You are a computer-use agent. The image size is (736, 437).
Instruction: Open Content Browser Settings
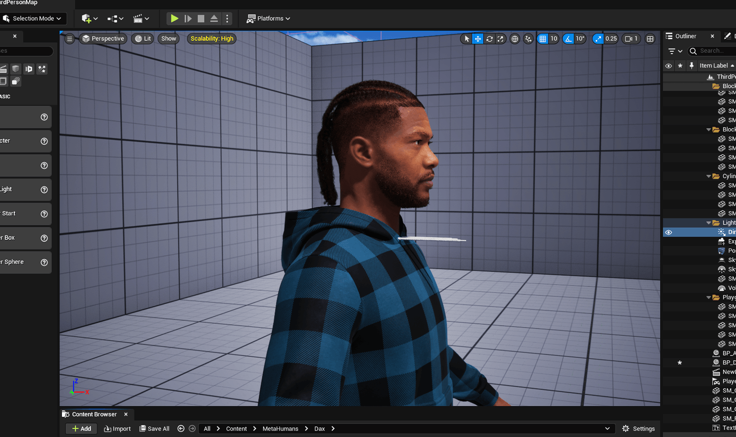[x=639, y=429]
